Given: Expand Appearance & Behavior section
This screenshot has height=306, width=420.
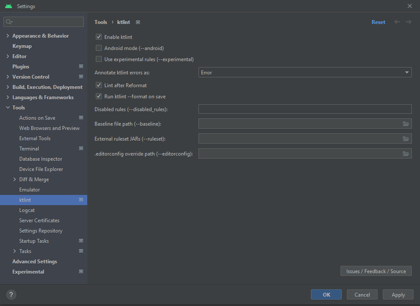Looking at the screenshot, I should click(x=8, y=35).
